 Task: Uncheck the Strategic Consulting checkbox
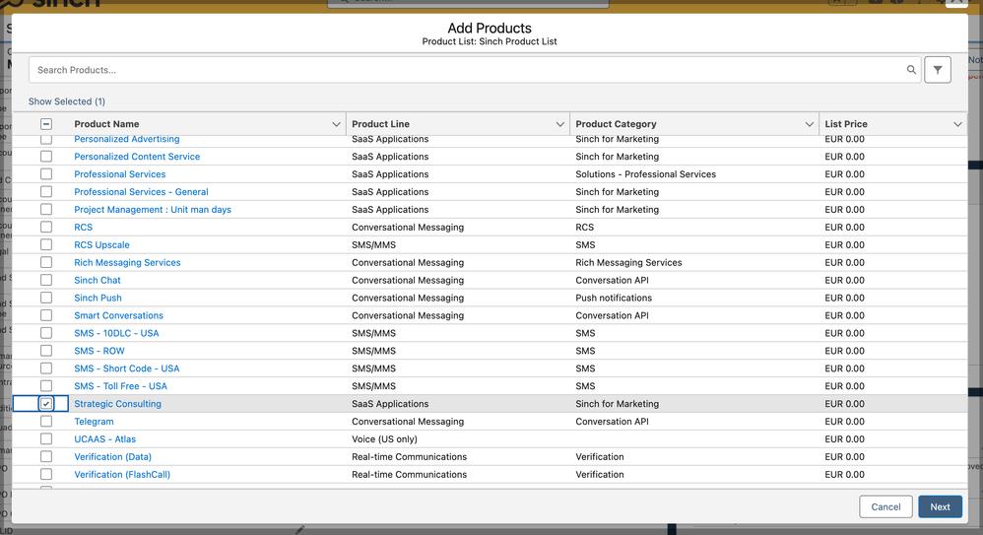tap(46, 404)
